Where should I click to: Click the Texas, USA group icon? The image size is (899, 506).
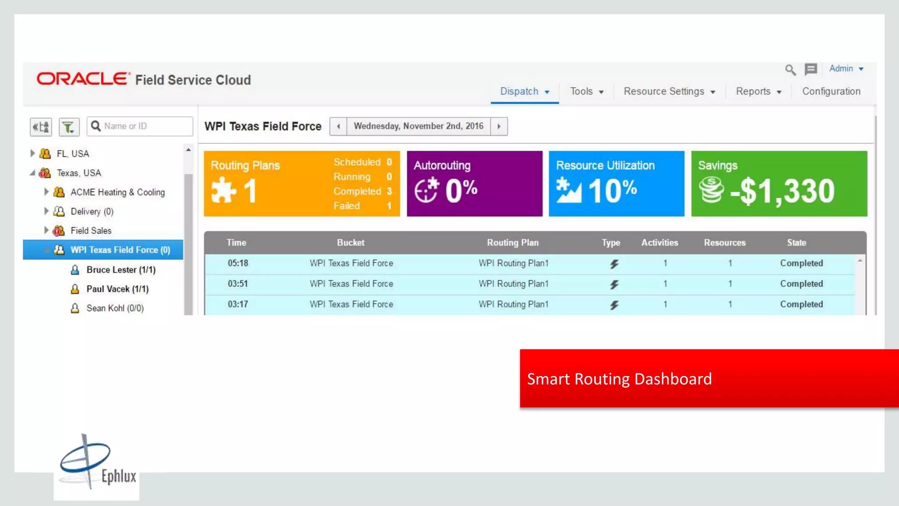45,173
